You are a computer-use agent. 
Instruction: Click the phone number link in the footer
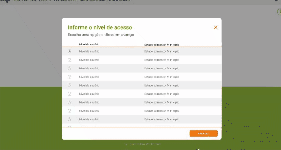145,144
